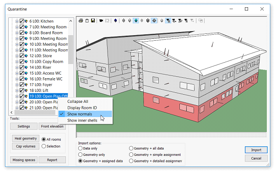Expand the 12 L00: Store tree node
Screen dimensions: 276x171
[17, 56]
